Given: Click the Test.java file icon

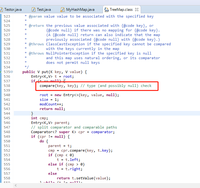Looking at the screenshot, I should coord(33,10).
